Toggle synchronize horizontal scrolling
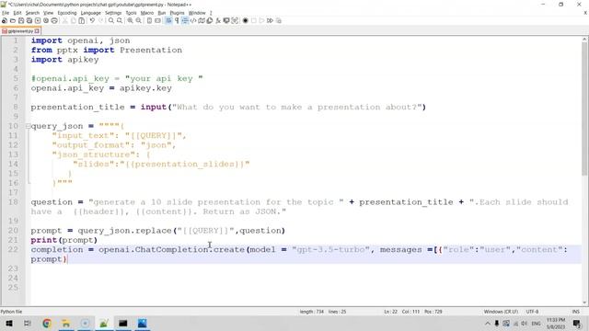Viewport: 589px width, 331px height. [157, 20]
